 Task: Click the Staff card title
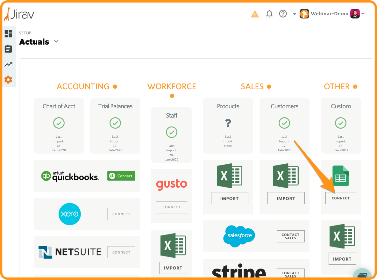tap(172, 115)
